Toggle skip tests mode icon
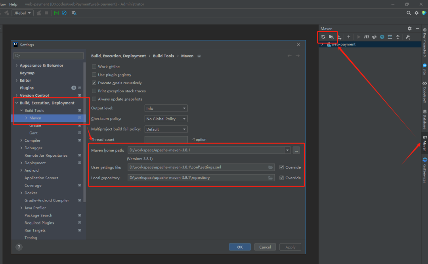The height and width of the screenshot is (264, 428). 374,37
